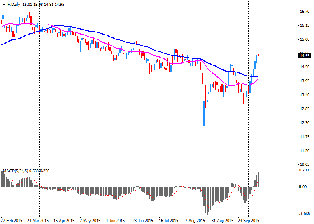Click the 23 Mar 2015 date label
The image size is (314, 224).
[38, 221]
